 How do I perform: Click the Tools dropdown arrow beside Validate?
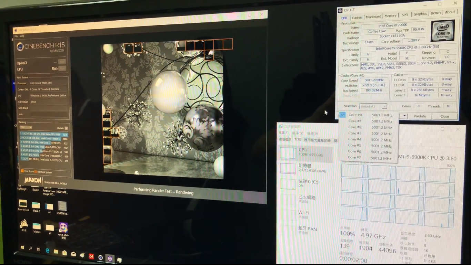coord(404,116)
